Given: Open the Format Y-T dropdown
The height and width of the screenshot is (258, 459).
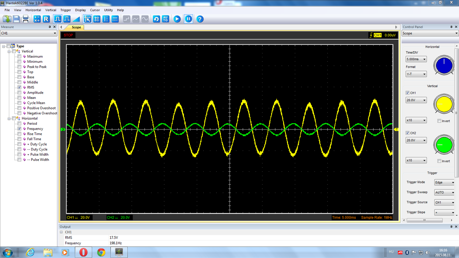Looking at the screenshot, I should click(x=416, y=74).
